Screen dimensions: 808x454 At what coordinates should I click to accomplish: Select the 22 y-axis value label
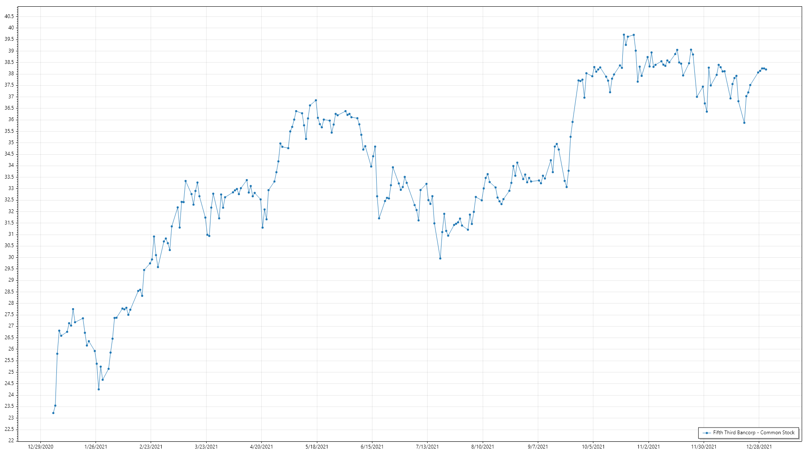click(11, 441)
